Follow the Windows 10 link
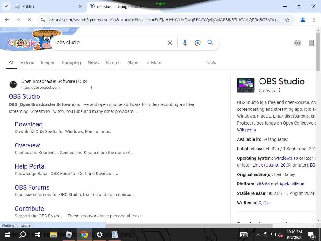This screenshot has height=241, width=321. click(286, 158)
